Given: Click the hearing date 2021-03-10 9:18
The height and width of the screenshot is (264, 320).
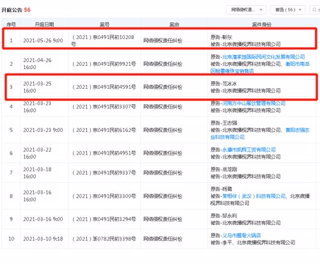Looking at the screenshot, I should click(43, 239).
